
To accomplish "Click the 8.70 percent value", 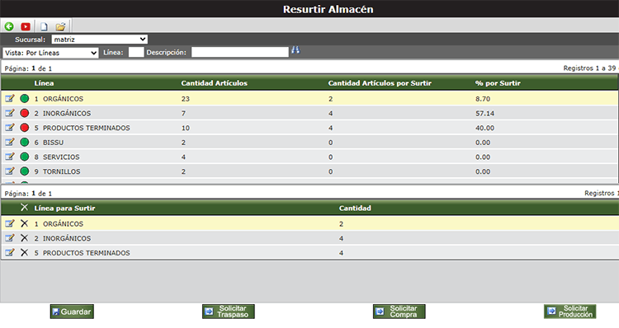I will point(483,99).
